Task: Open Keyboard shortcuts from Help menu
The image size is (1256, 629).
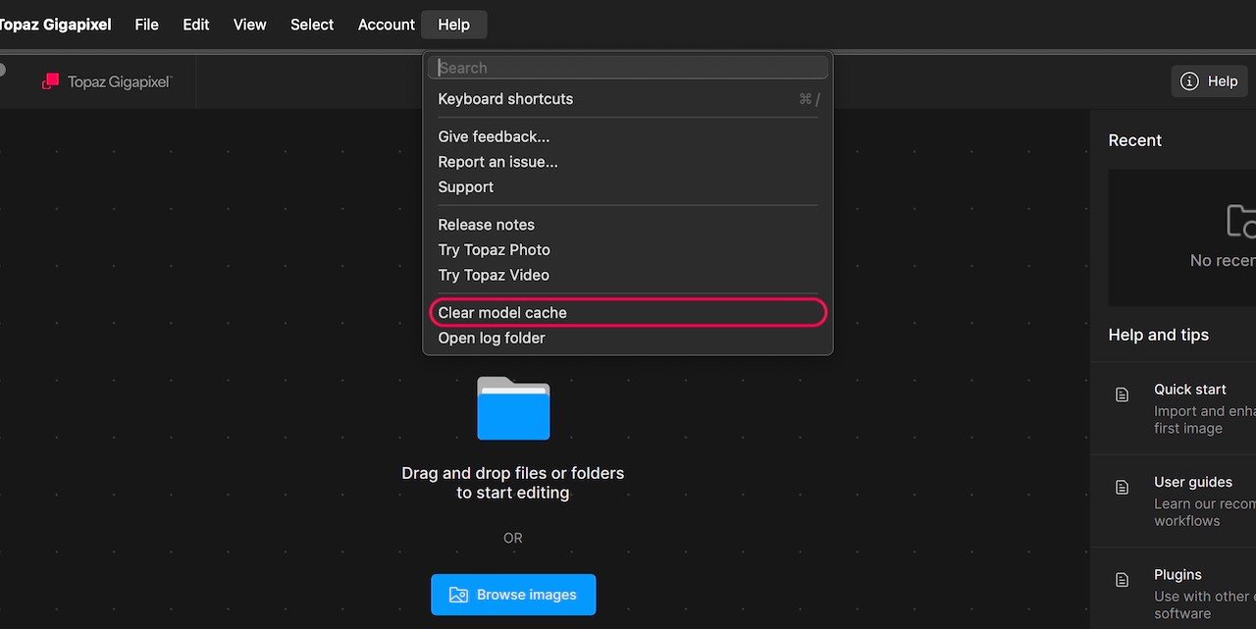Action: tap(628, 99)
